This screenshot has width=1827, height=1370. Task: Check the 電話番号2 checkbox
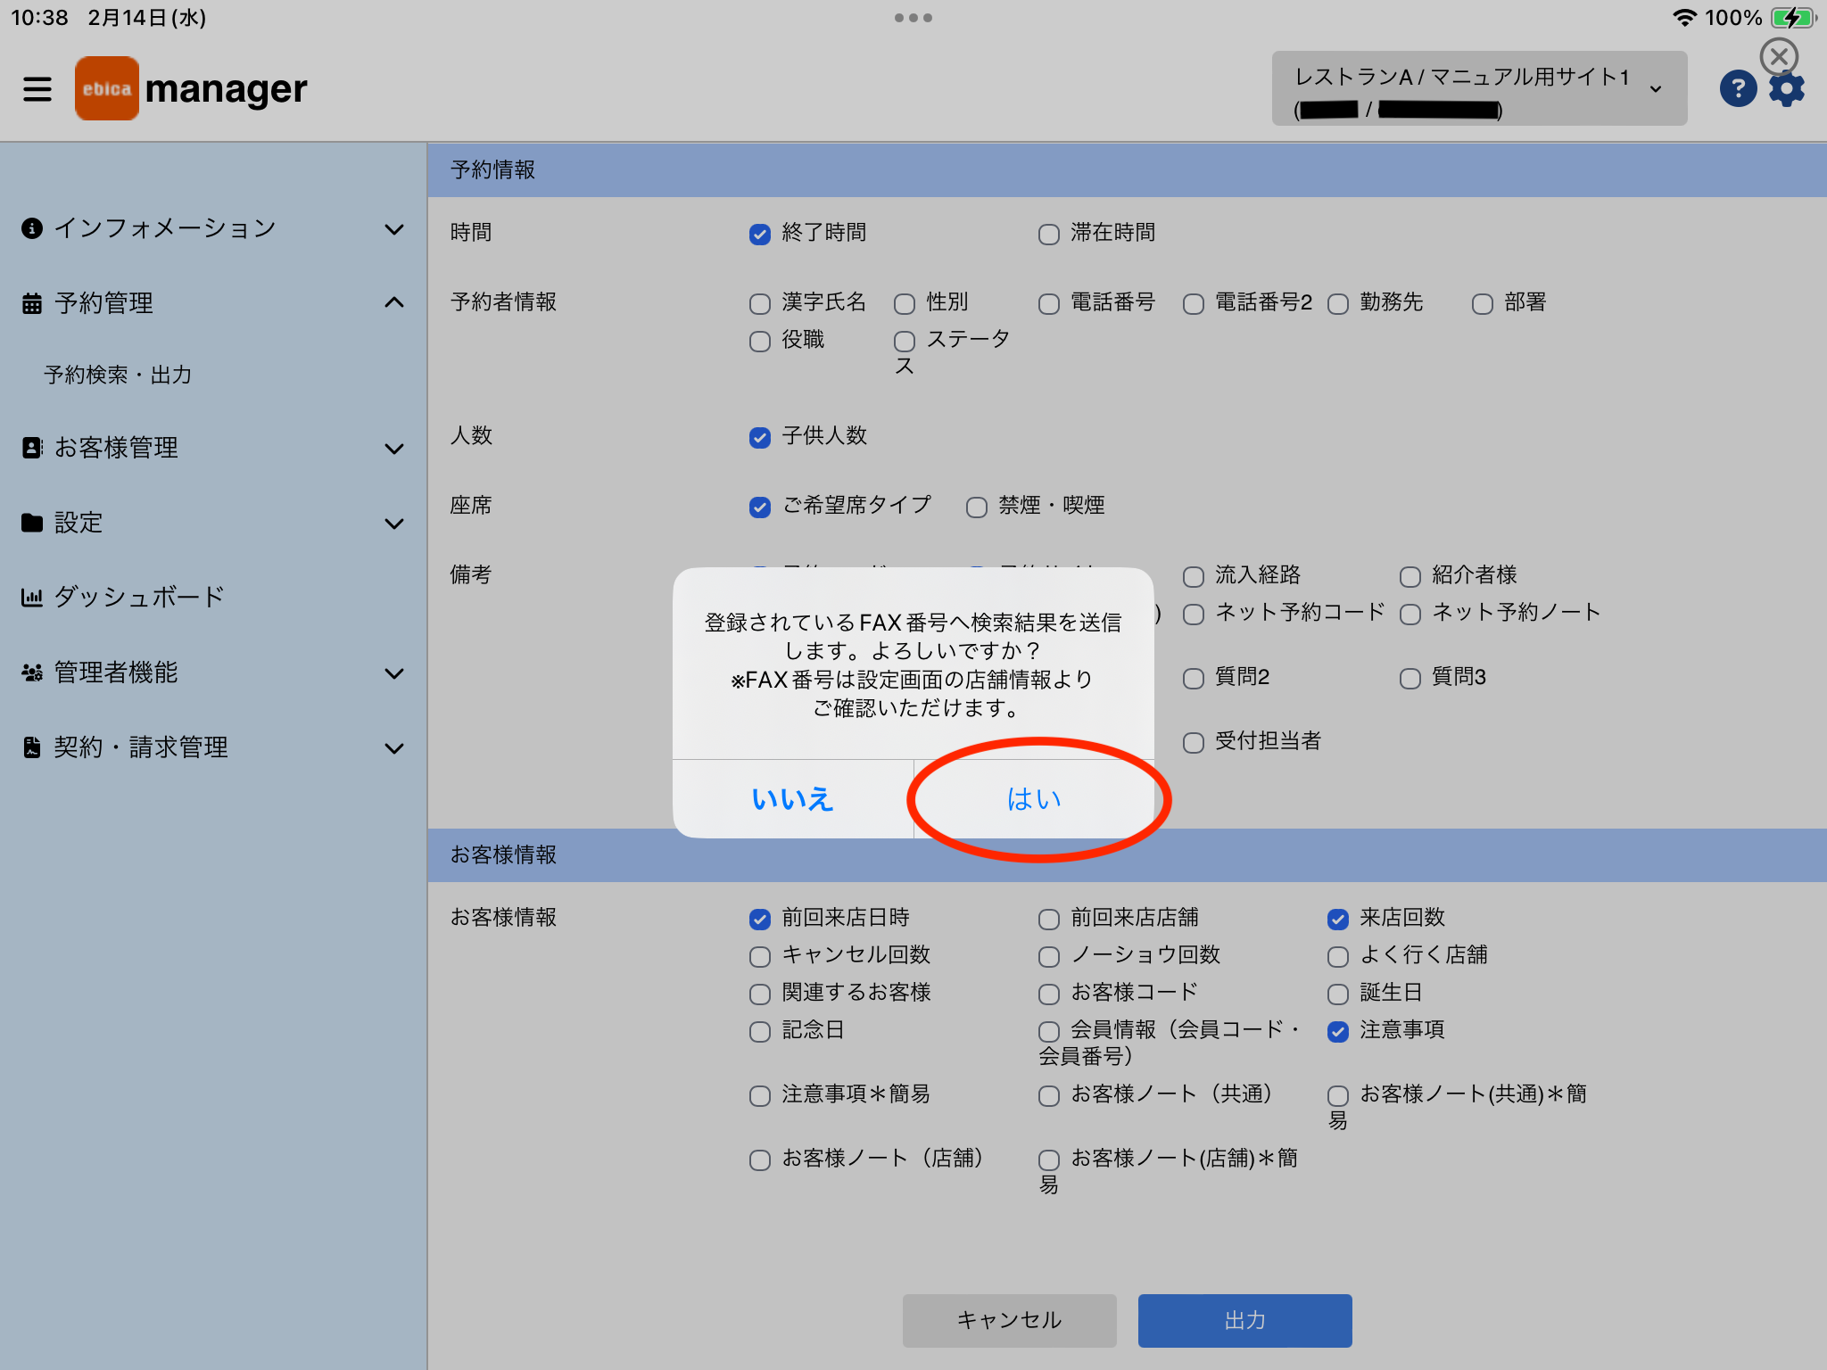(1194, 304)
